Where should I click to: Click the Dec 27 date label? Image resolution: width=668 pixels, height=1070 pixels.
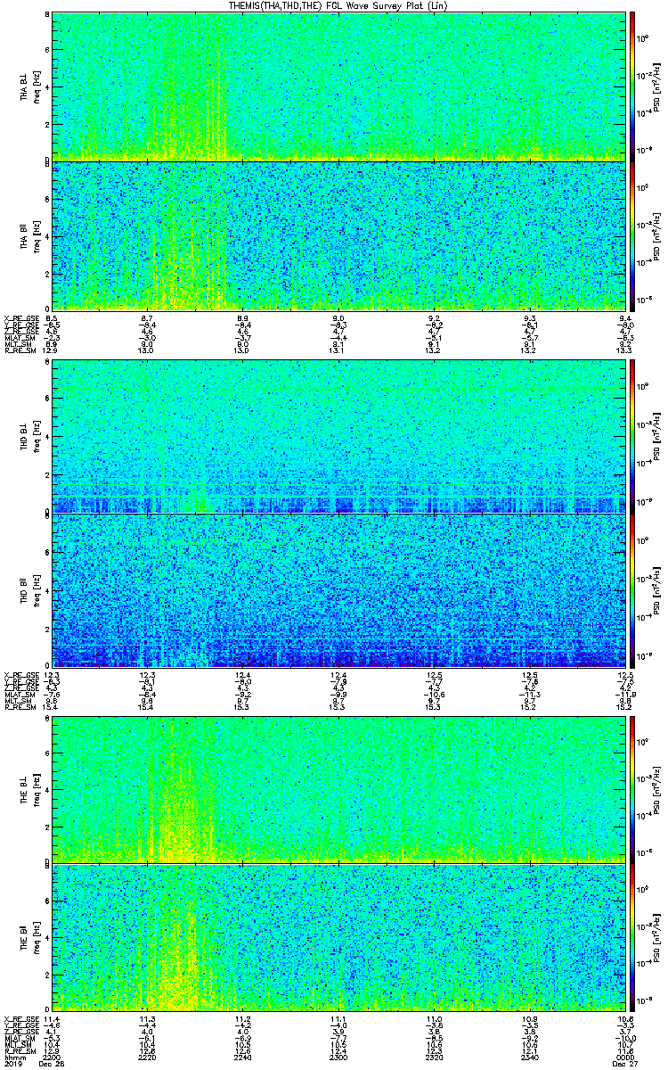pyautogui.click(x=623, y=1064)
